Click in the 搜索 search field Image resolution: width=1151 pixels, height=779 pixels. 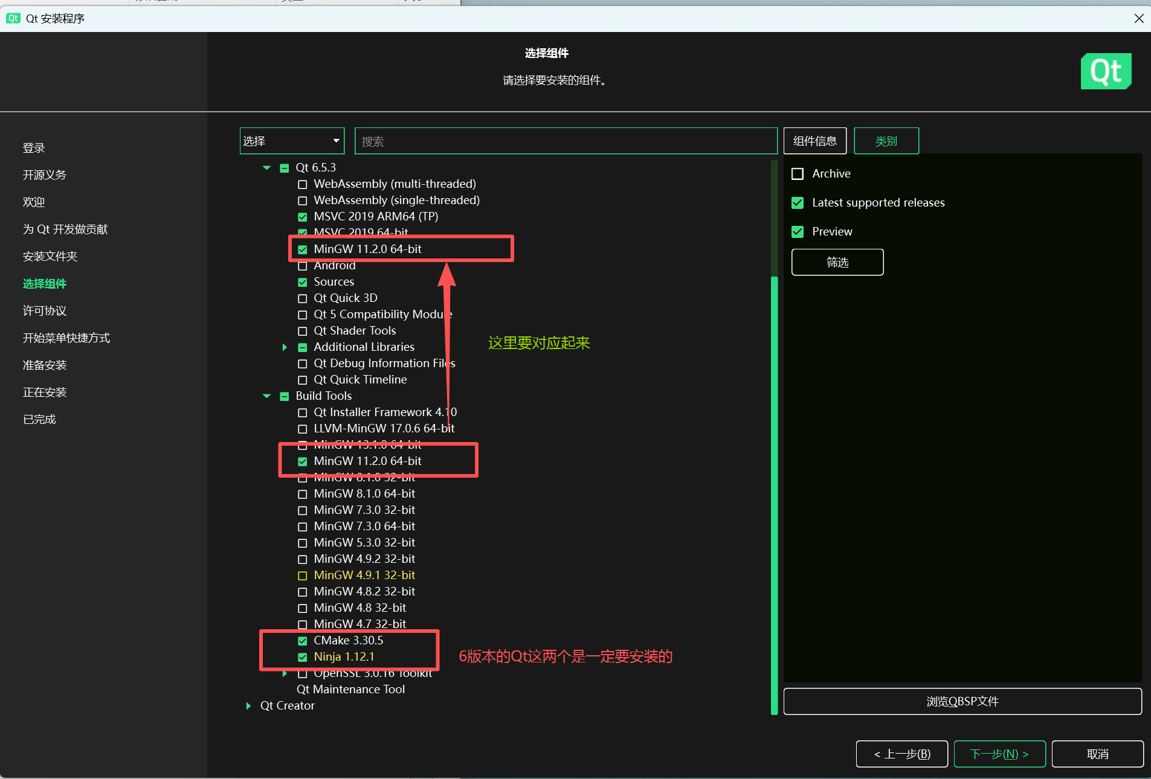click(x=566, y=141)
